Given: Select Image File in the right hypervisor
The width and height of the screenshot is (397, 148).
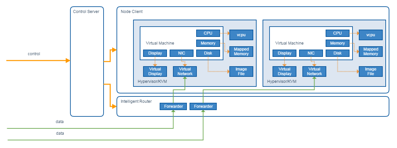Looking at the screenshot, I should [x=371, y=72].
